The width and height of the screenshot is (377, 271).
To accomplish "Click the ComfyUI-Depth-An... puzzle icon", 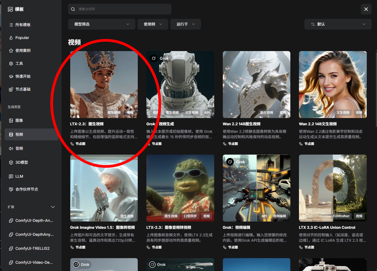I will tap(11, 220).
